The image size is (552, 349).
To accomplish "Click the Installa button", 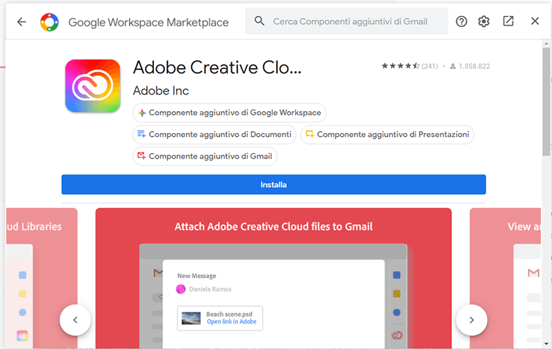I will (x=273, y=185).
